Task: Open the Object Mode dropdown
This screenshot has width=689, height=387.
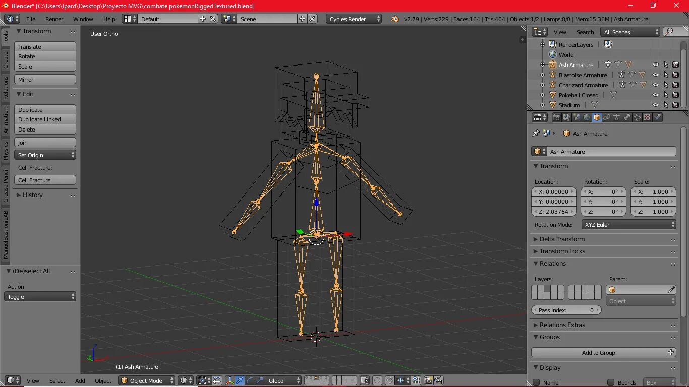Action: (x=146, y=380)
